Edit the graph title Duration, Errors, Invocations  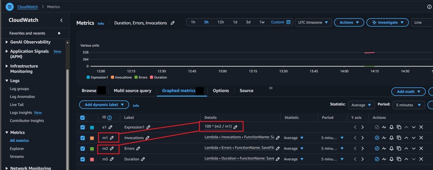[x=172, y=23]
